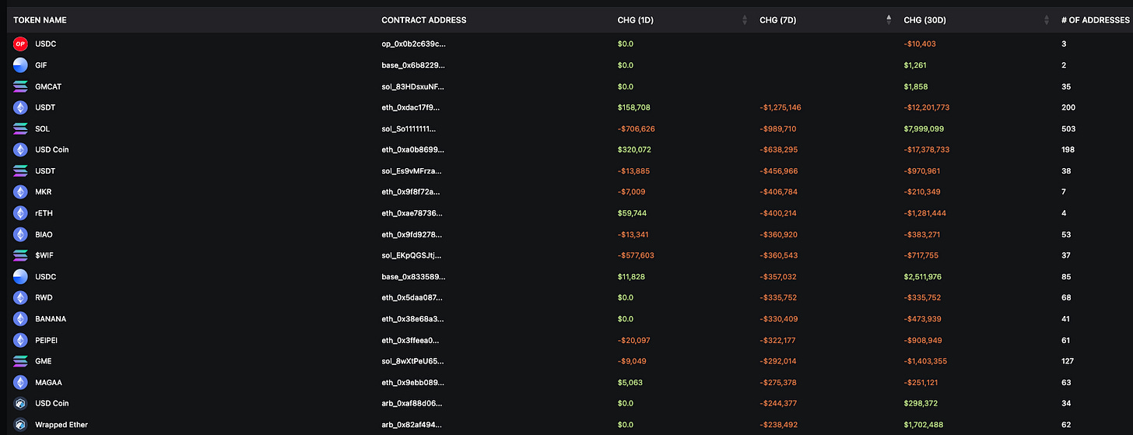This screenshot has height=435, width=1133.
Task: Click the -$706,626 value in SOL row
Action: click(x=637, y=128)
